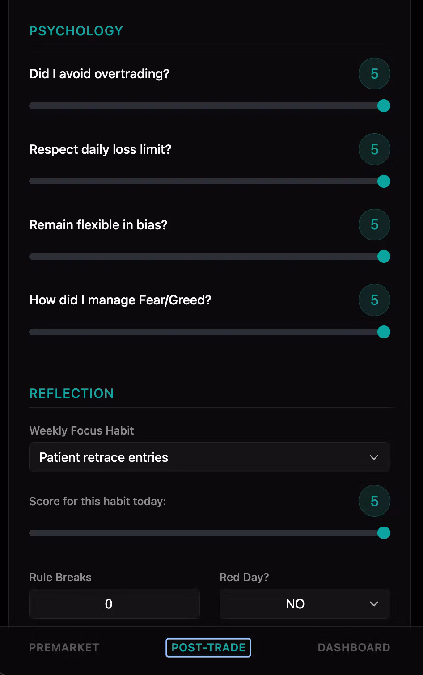The width and height of the screenshot is (423, 675).
Task: Go to the Dashboard tab
Action: [354, 647]
